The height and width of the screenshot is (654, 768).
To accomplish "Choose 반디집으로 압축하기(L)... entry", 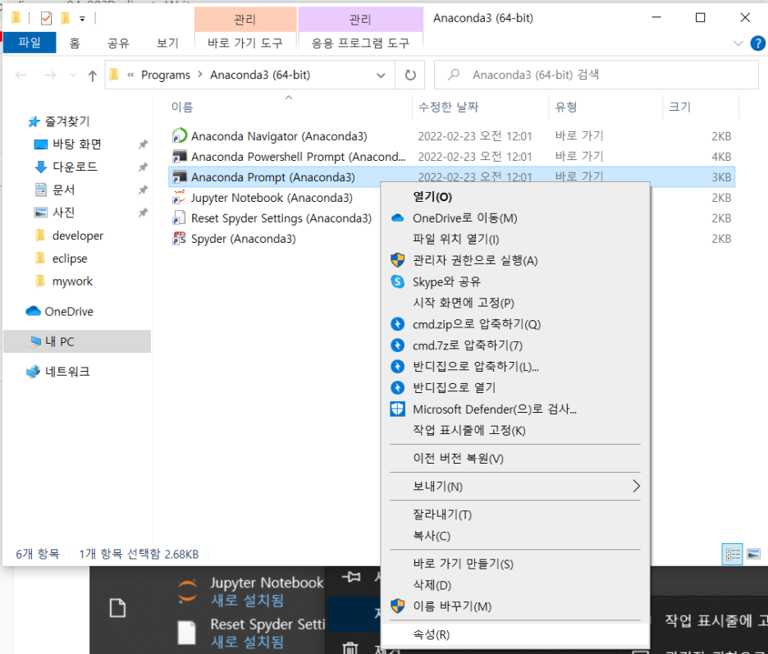I will pos(515,367).
